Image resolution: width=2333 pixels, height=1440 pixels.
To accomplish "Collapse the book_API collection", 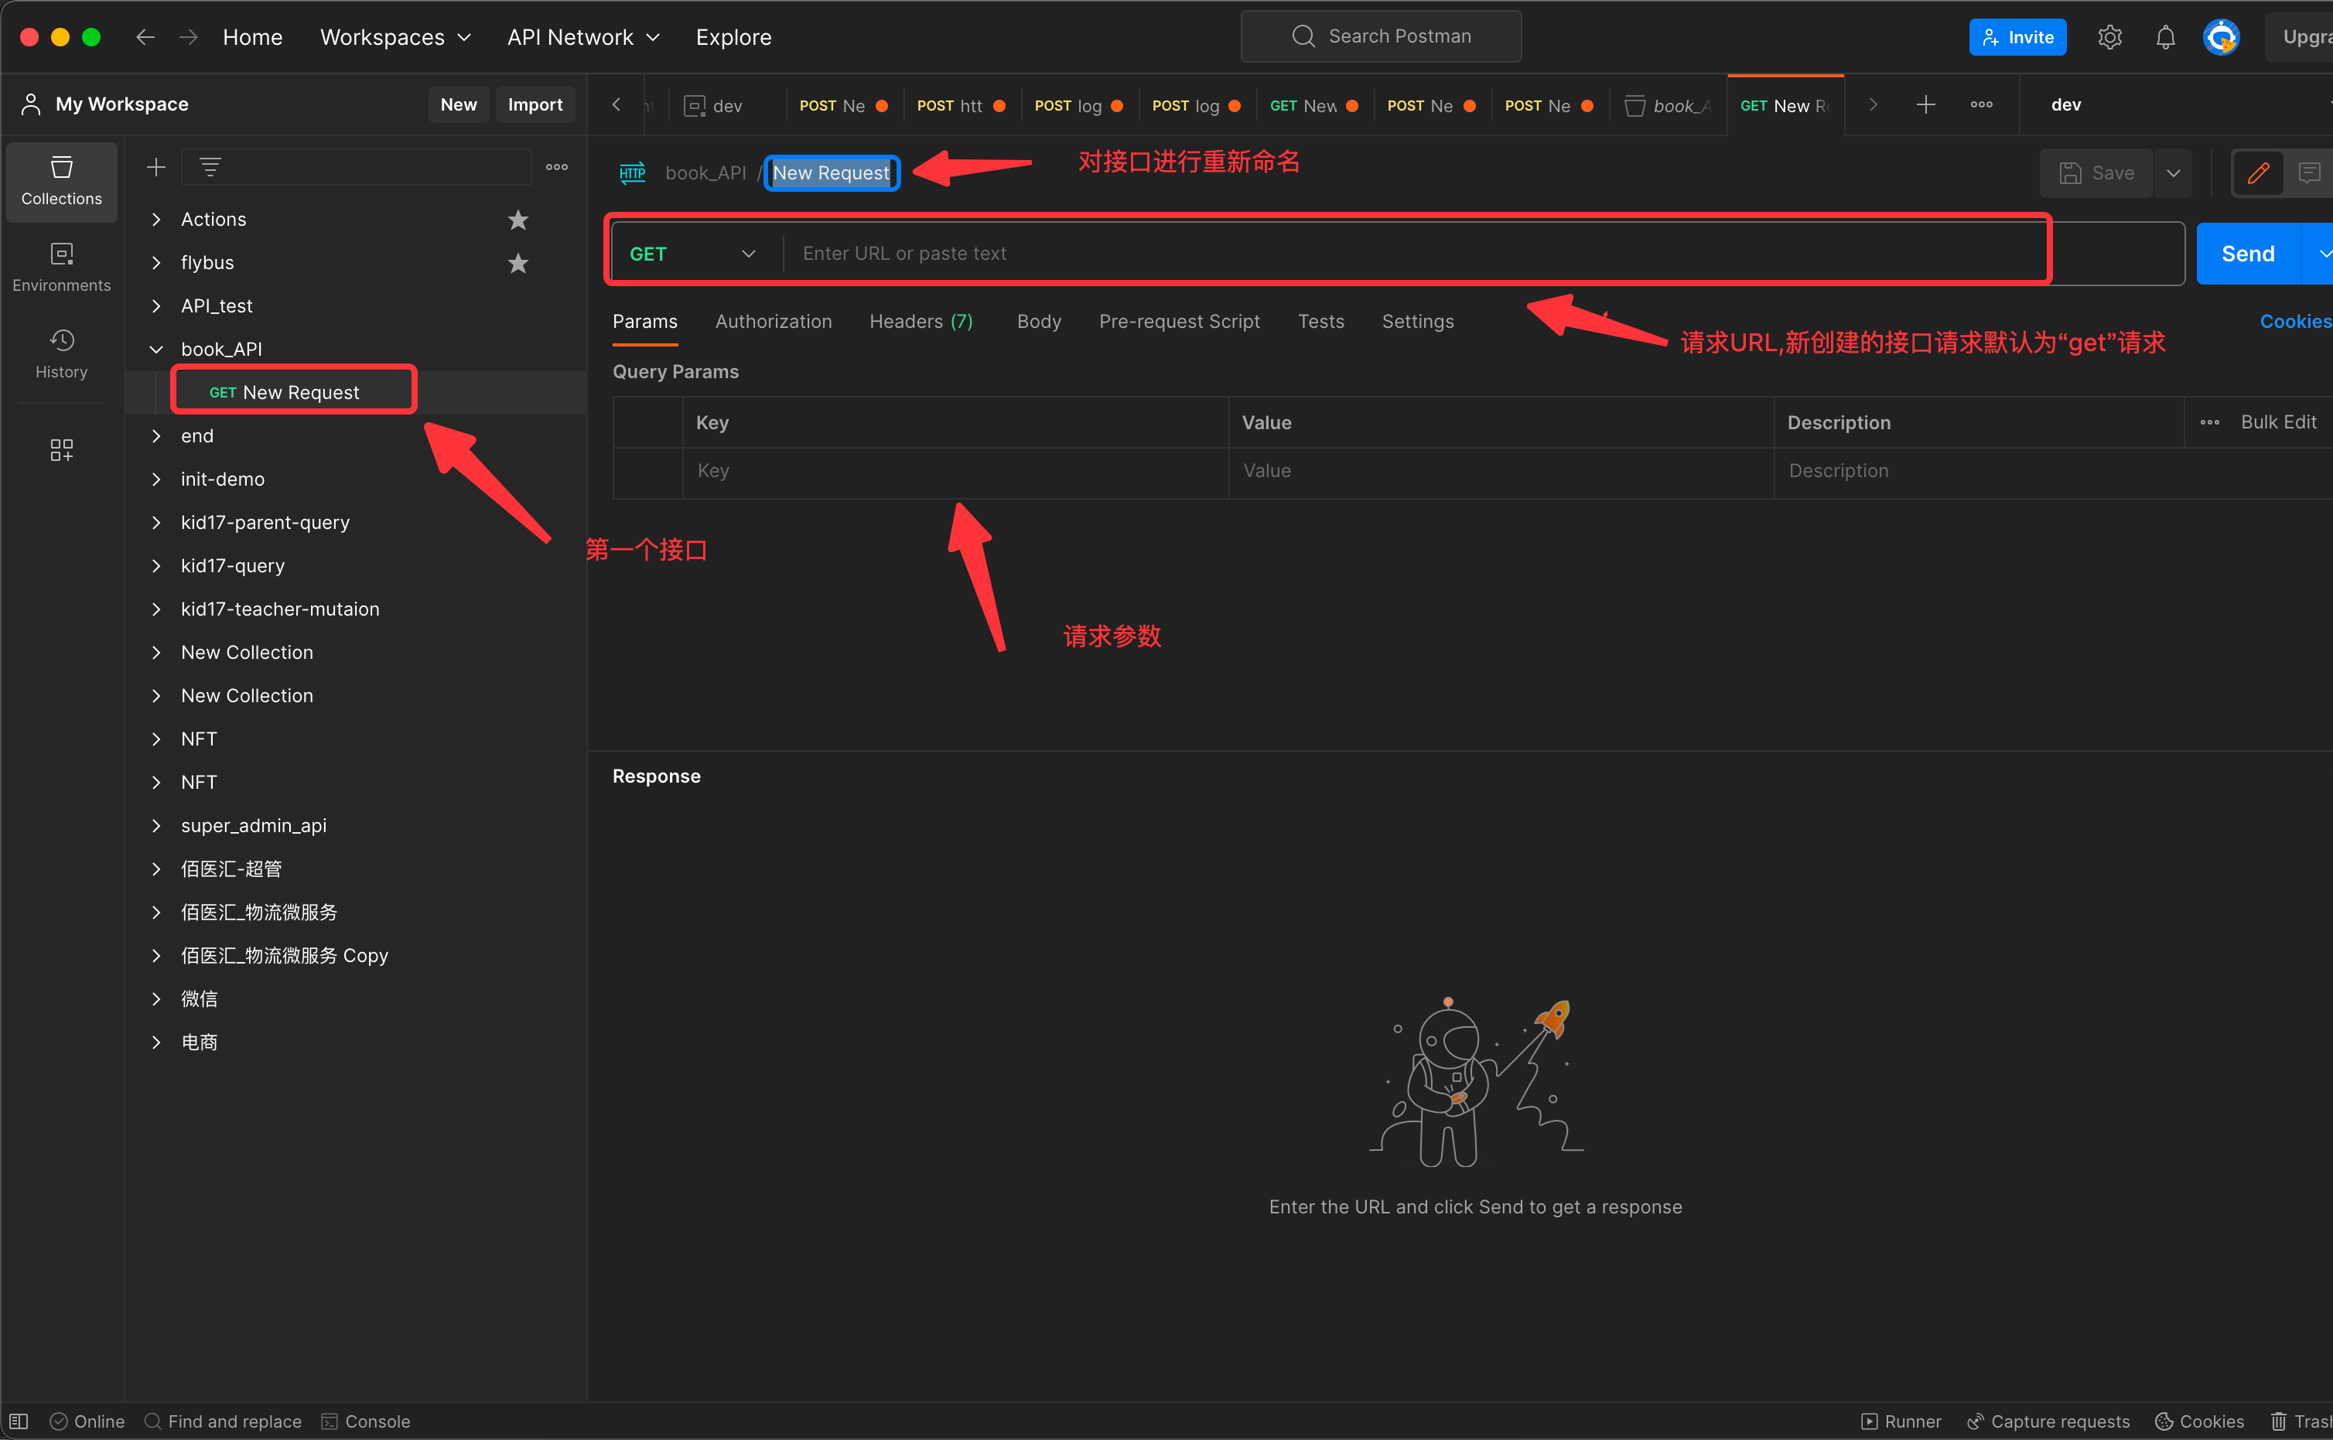I will pyautogui.click(x=156, y=350).
